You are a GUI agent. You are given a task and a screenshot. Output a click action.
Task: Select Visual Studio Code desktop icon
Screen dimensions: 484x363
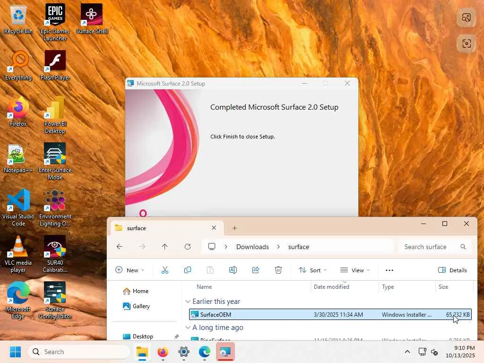[x=18, y=208]
